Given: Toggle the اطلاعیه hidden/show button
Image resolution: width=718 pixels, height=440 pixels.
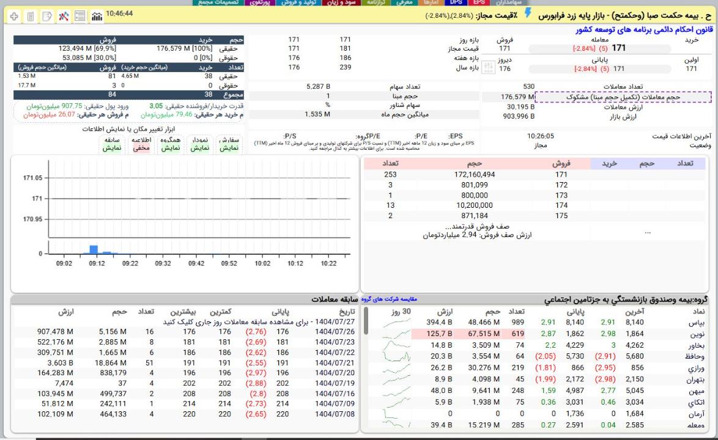Looking at the screenshot, I should tap(142, 144).
